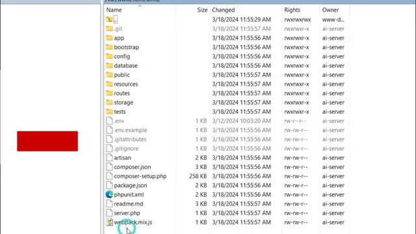Click the .env.example file icon
416x234 pixels.
click(109, 130)
